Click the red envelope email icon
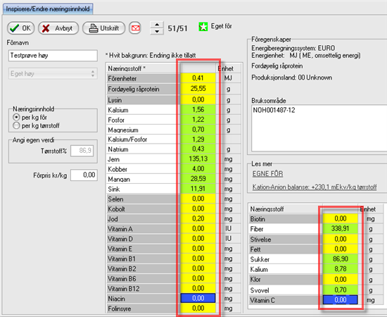The image size is (387, 317). click(x=135, y=28)
